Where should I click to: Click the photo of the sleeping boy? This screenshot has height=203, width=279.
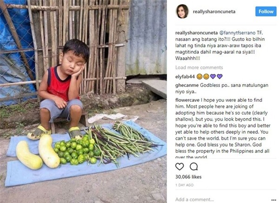(x=84, y=101)
